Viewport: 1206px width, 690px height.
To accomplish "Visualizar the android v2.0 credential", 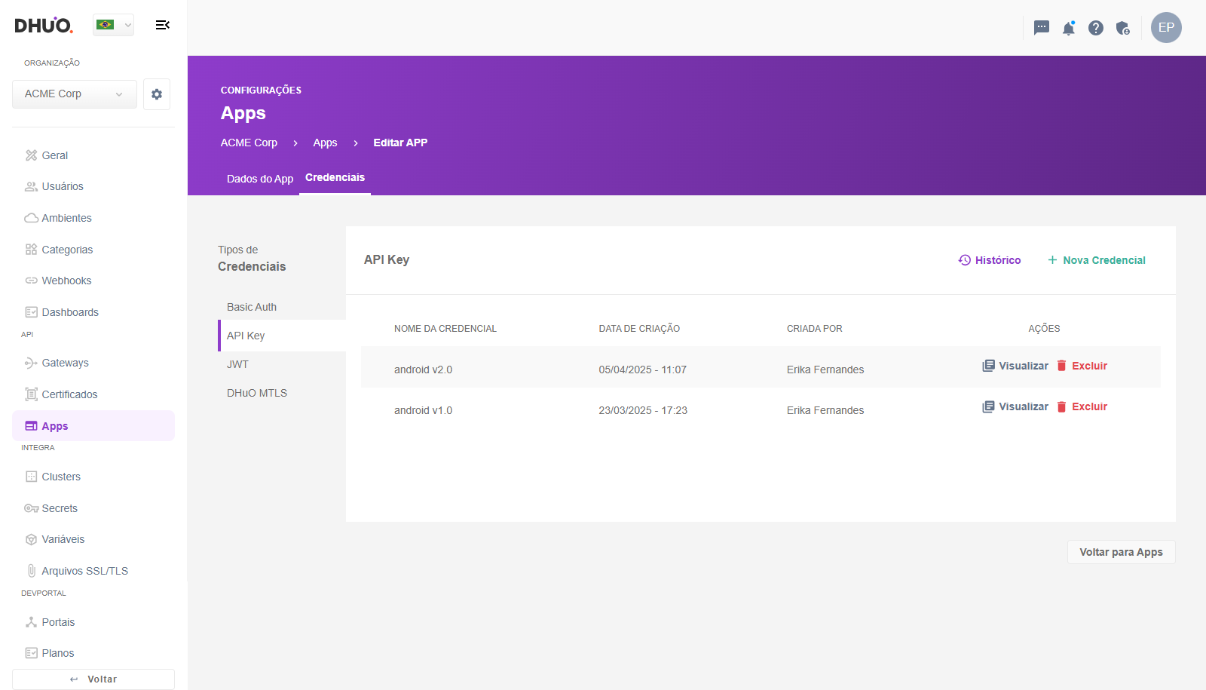I will 1015,366.
